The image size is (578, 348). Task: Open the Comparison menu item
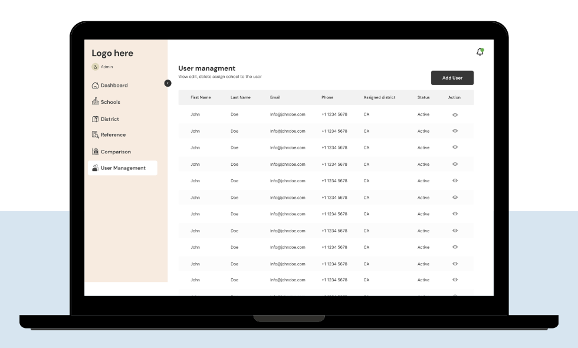[x=116, y=152]
